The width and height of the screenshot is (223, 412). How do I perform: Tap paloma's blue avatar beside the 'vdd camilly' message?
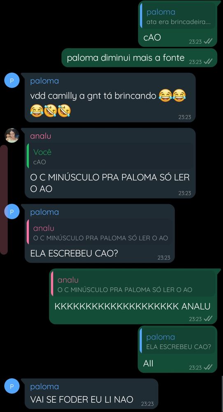(x=12, y=80)
